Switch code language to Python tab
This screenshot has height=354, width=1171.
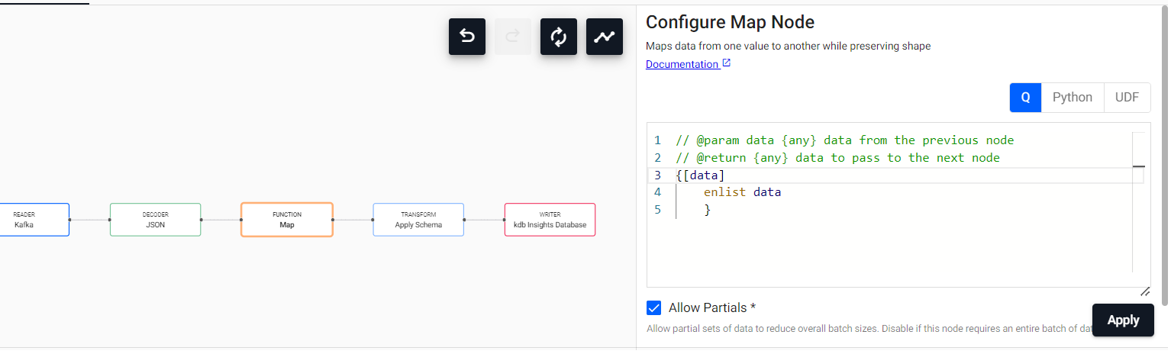point(1073,98)
